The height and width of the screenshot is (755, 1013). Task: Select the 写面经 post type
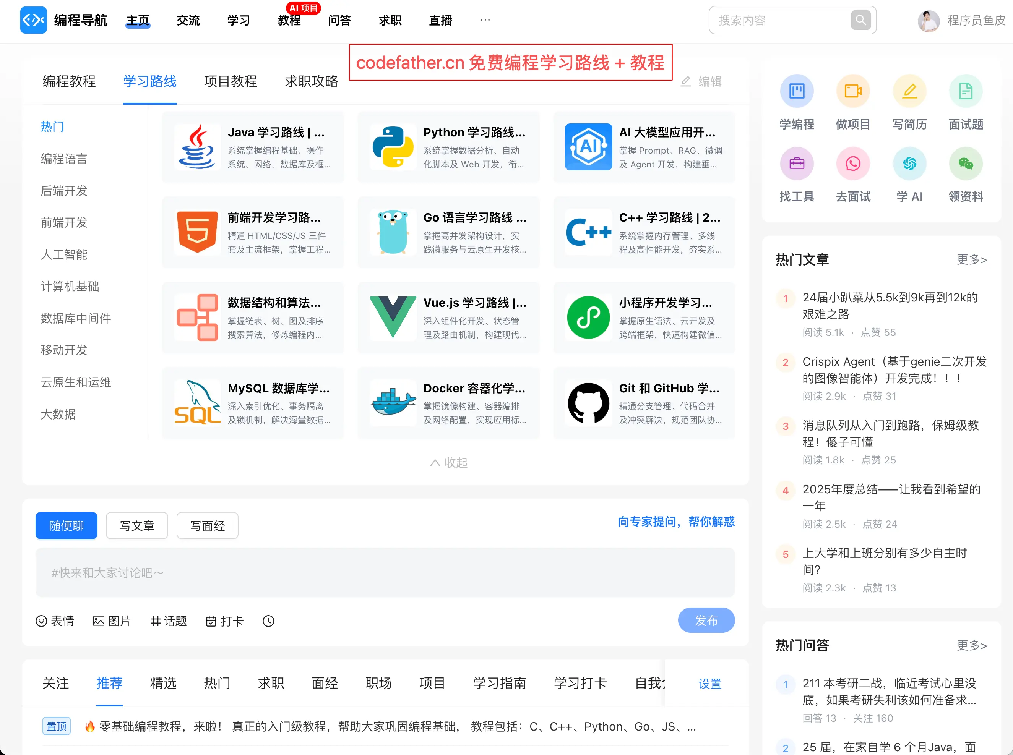(208, 526)
